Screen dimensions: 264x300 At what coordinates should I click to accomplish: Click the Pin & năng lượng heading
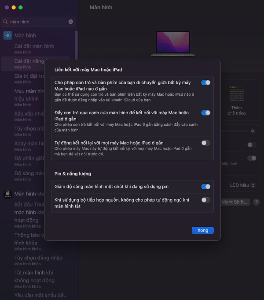tap(73, 174)
